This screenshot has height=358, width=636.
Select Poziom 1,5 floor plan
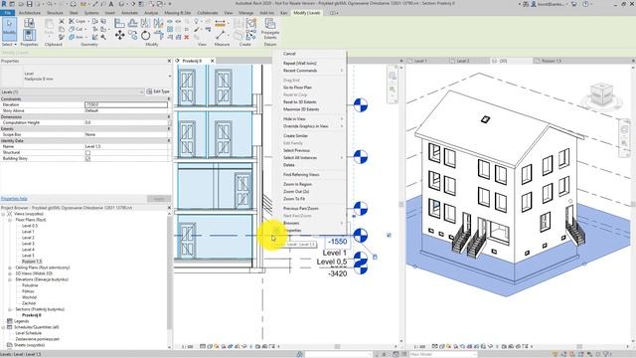pos(32,262)
